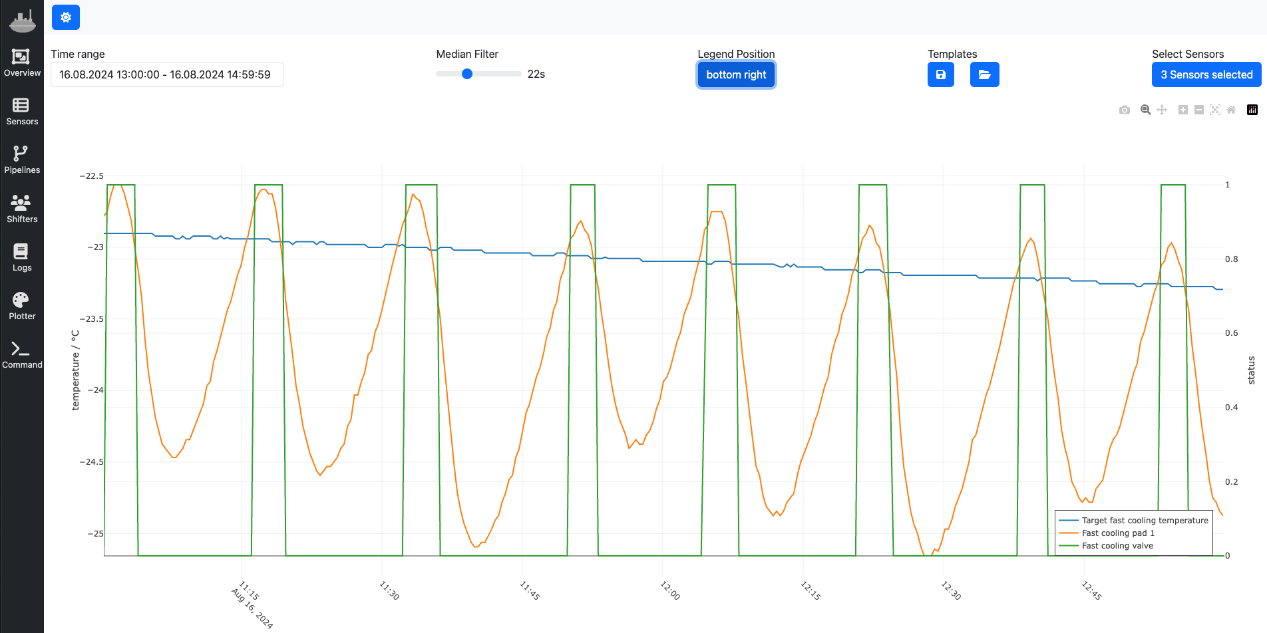The image size is (1267, 633).
Task: Select the box zoom tool
Action: tap(1145, 110)
